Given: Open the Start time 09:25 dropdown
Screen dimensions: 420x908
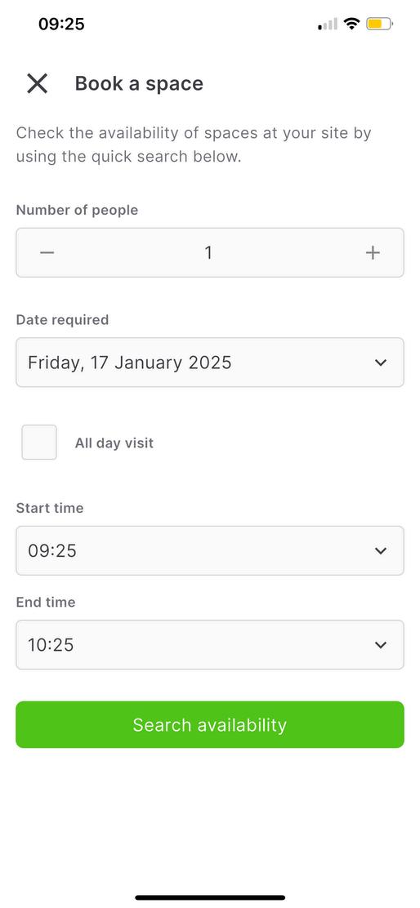Looking at the screenshot, I should [x=210, y=550].
